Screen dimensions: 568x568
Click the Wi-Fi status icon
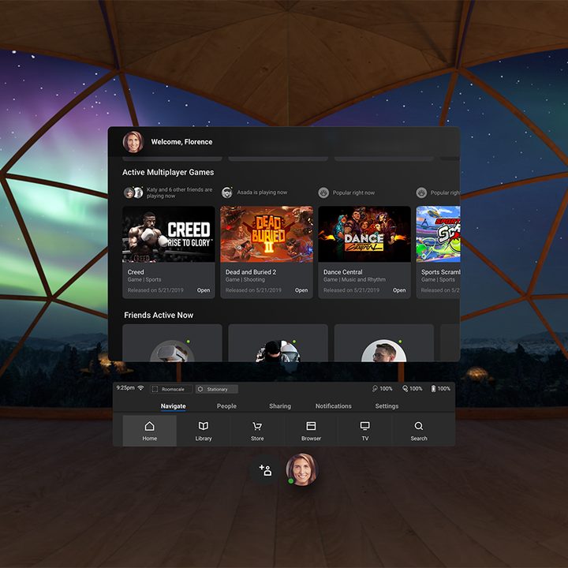140,388
